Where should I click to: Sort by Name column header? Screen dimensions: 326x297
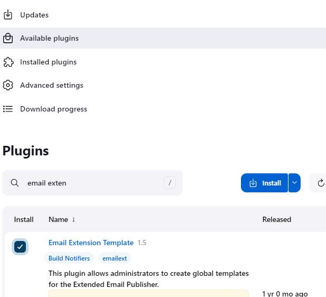[x=58, y=219]
